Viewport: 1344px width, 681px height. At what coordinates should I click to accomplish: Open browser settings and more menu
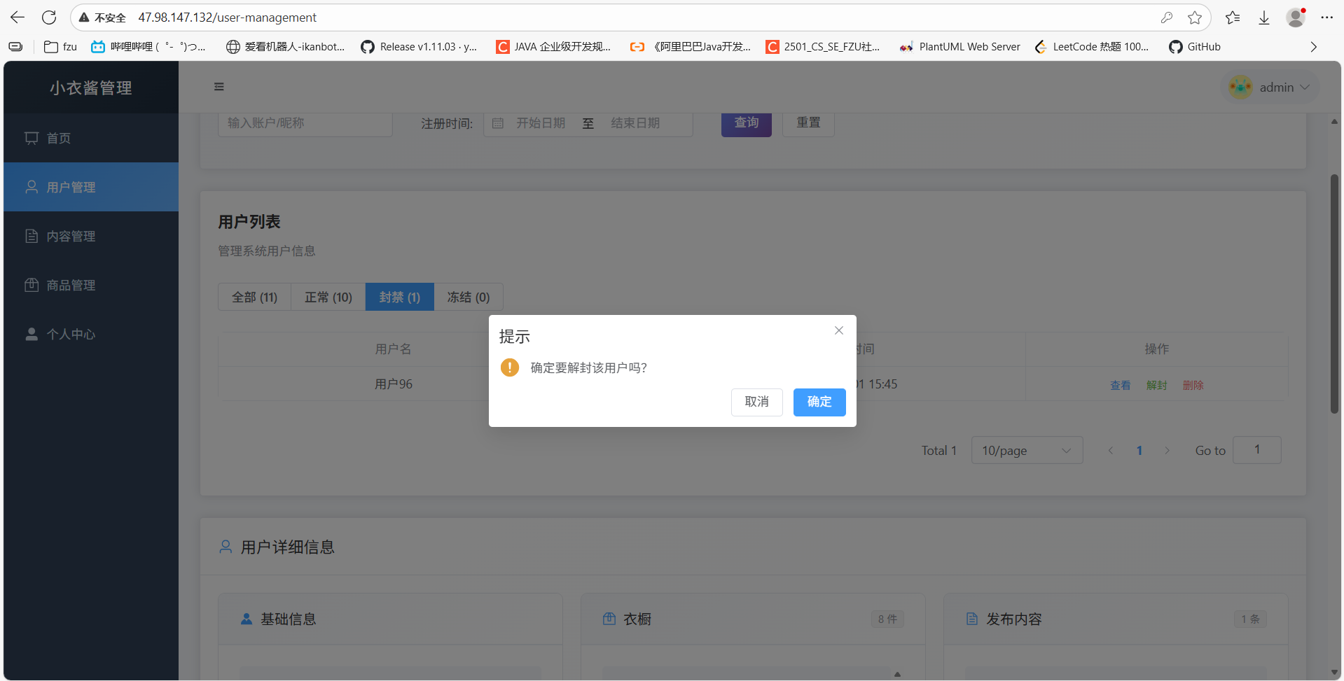pos(1326,17)
